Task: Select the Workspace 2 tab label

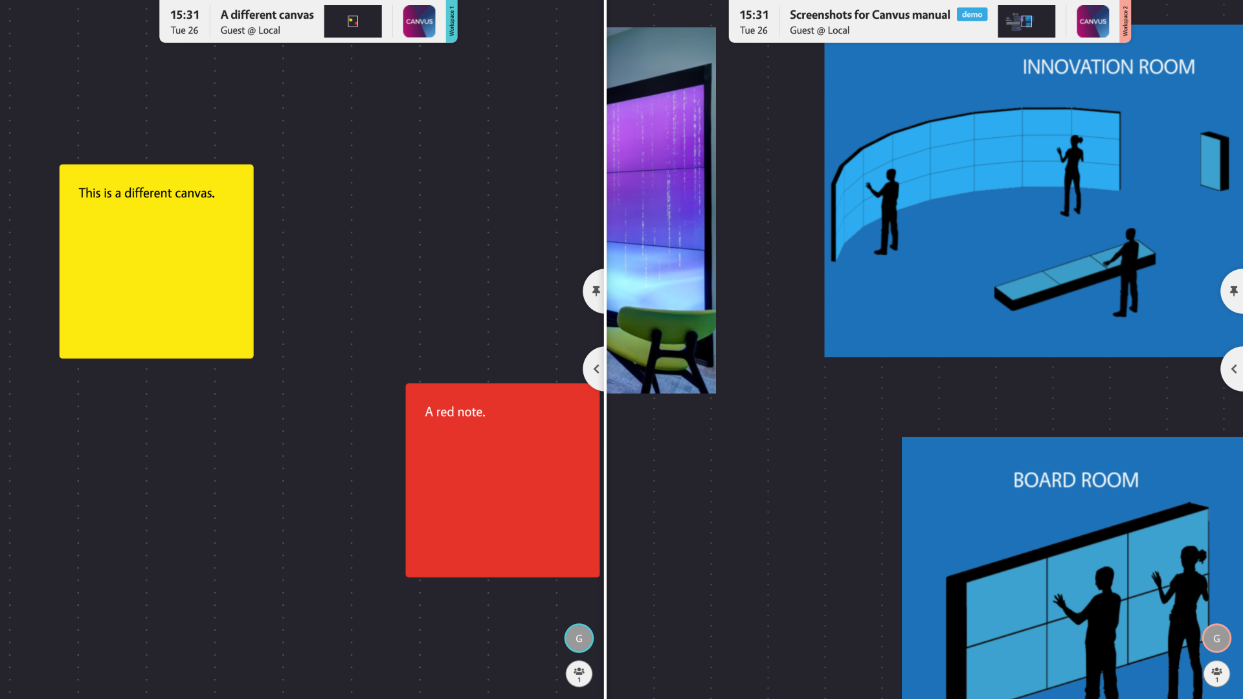Action: coord(1125,21)
